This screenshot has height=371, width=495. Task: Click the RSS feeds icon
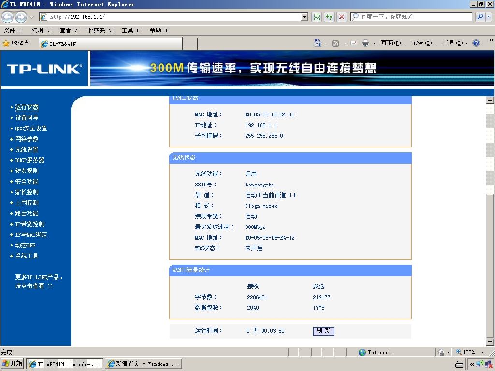[x=335, y=43]
